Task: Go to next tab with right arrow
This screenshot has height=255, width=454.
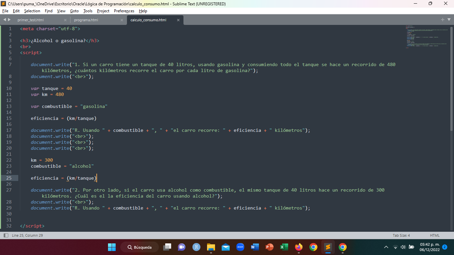Action: point(9,20)
